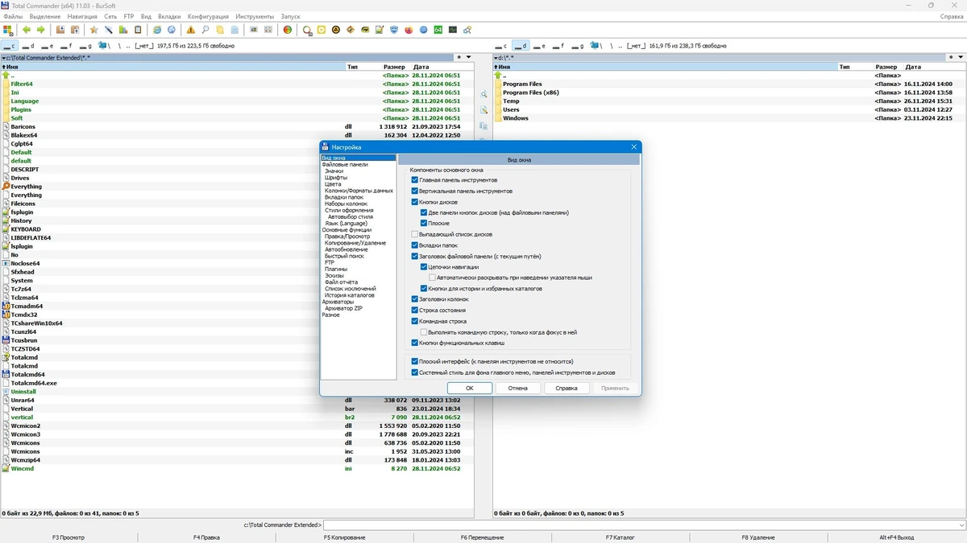Click the yellow warning triangle toolbar icon
This screenshot has height=543, width=967.
click(x=191, y=30)
